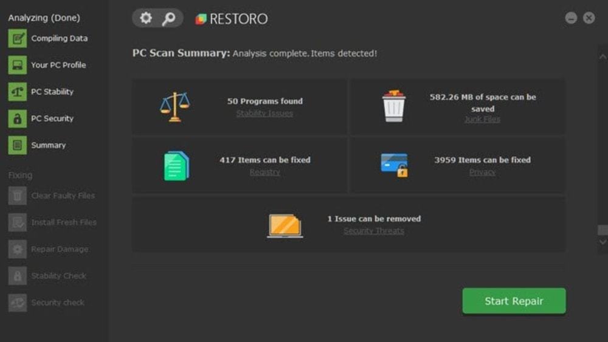
Task: Click the scrollbar up arrow
Action: tap(603, 57)
